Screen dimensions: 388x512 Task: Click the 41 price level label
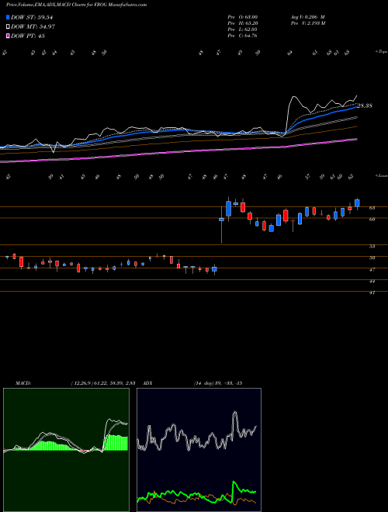click(372, 293)
